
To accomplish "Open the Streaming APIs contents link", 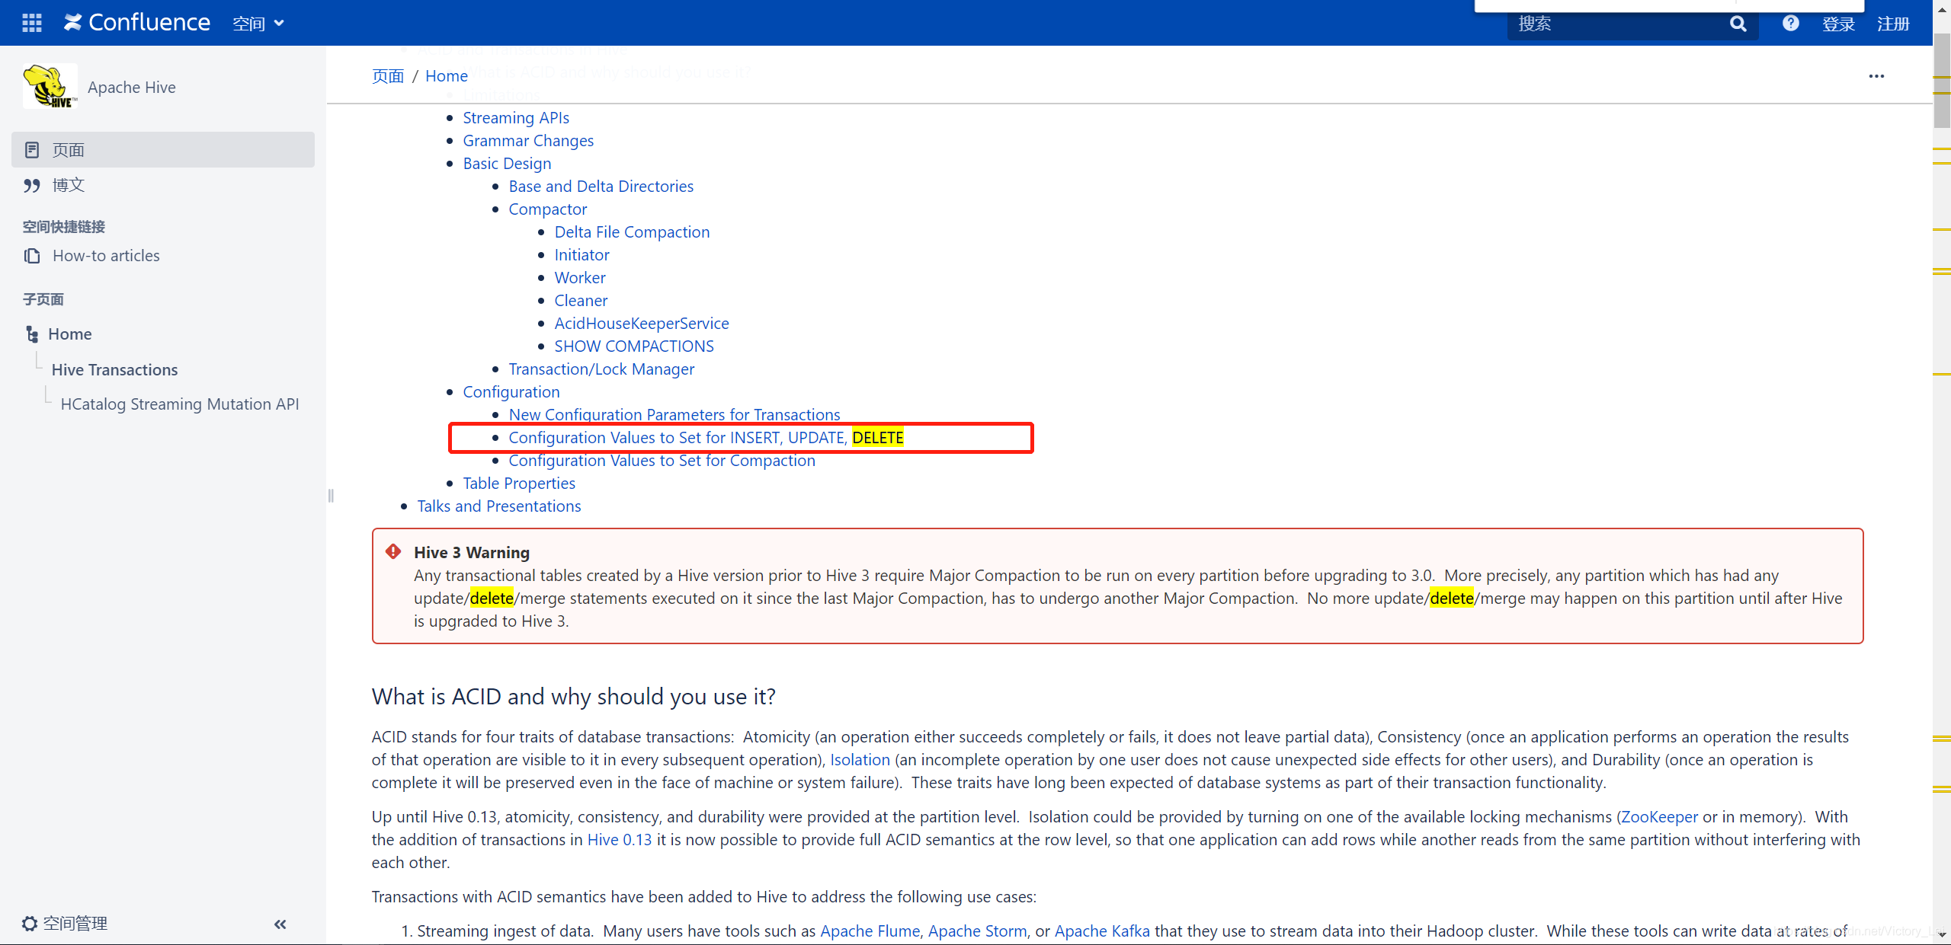I will coord(516,118).
